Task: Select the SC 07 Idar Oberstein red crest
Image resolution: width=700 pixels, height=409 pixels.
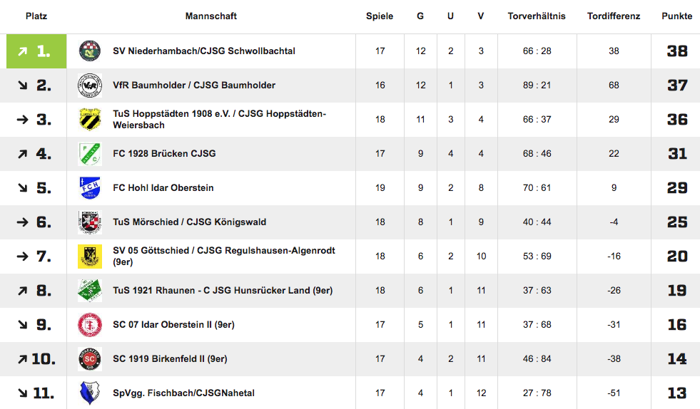Action: coord(90,325)
